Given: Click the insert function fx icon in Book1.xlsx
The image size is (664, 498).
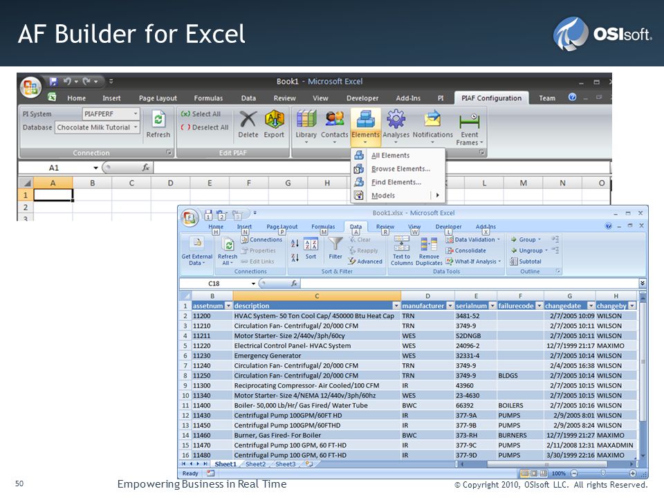Looking at the screenshot, I should (294, 284).
